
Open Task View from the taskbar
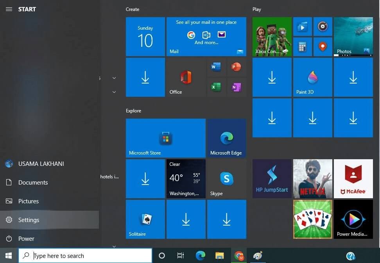point(181,256)
